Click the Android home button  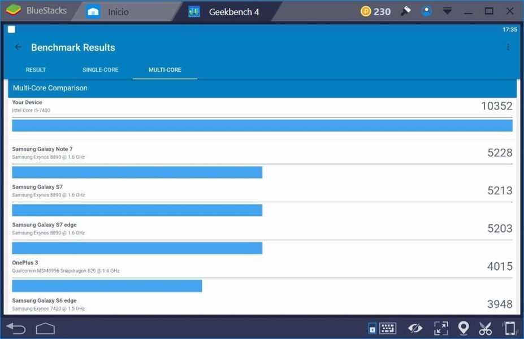click(x=45, y=329)
